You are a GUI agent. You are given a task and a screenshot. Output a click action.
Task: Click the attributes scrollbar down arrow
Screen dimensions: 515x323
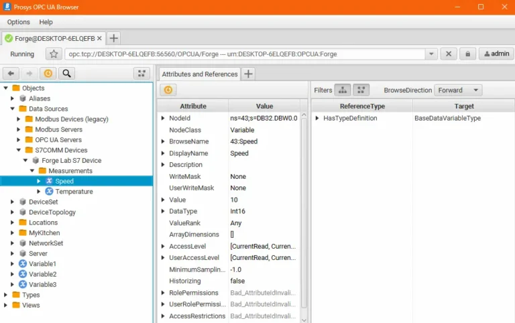(x=304, y=320)
